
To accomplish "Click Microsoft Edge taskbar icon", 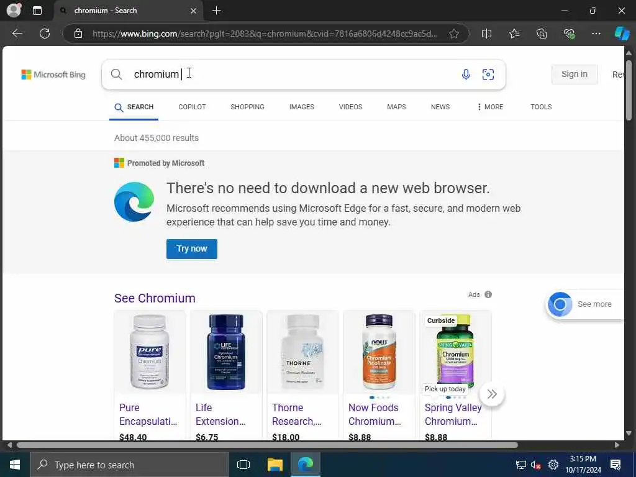I will (306, 465).
